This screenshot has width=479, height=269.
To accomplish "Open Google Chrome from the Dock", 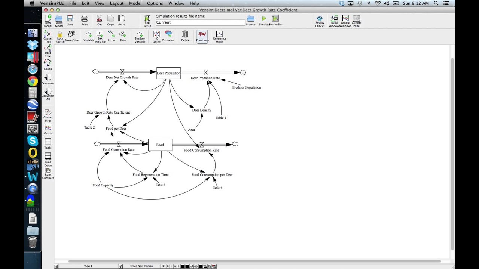I will (33, 81).
